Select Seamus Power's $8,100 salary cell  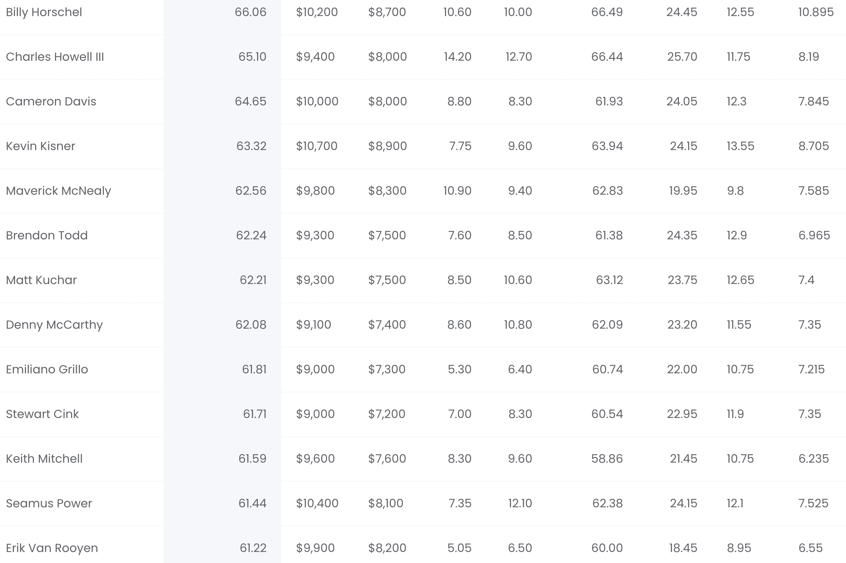pyautogui.click(x=386, y=503)
